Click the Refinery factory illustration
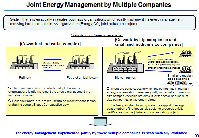 (x=24, y=62)
